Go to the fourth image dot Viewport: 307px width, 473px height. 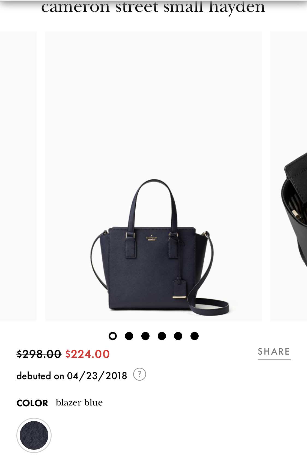[x=162, y=336]
